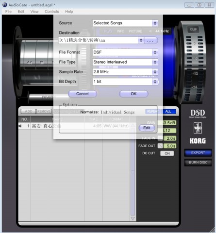Viewport: 216px width, 233px height.
Task: Click the BURN DISC button
Action: click(x=198, y=163)
